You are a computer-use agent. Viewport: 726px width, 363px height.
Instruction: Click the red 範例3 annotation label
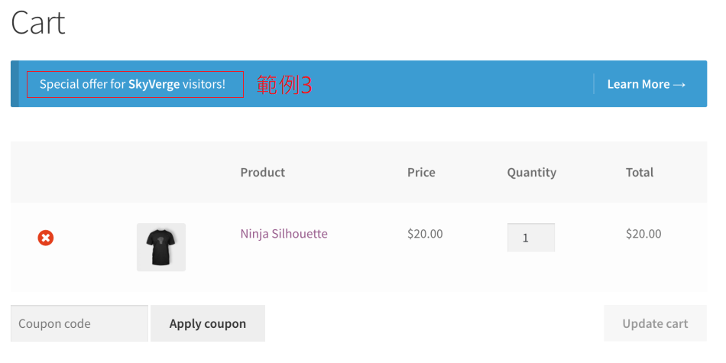(x=284, y=85)
